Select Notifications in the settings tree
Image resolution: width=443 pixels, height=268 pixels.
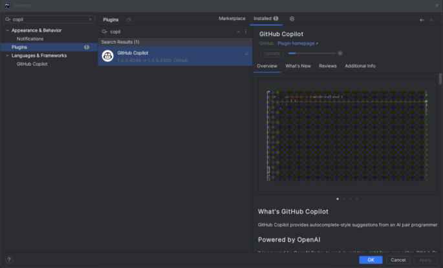coord(30,39)
